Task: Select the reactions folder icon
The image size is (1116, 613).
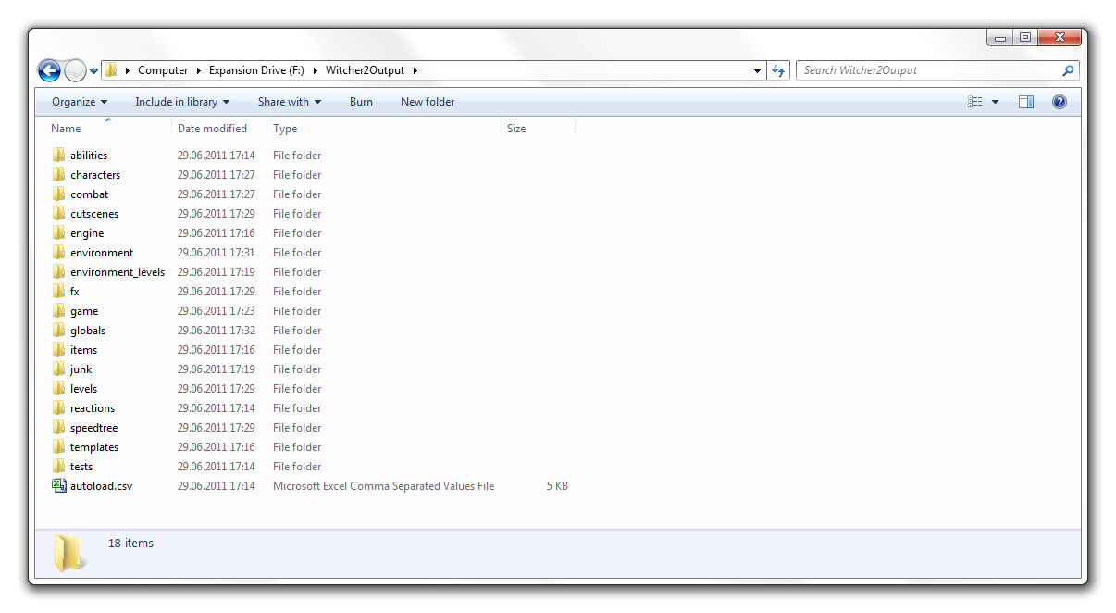Action: click(59, 408)
